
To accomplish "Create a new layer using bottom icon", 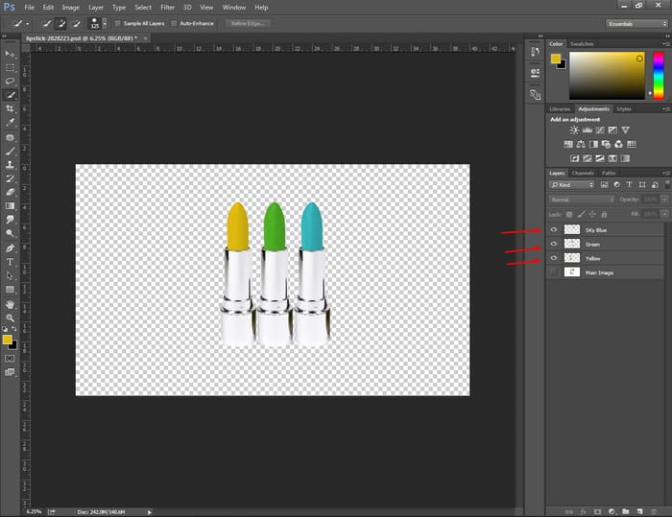I will (x=640, y=511).
